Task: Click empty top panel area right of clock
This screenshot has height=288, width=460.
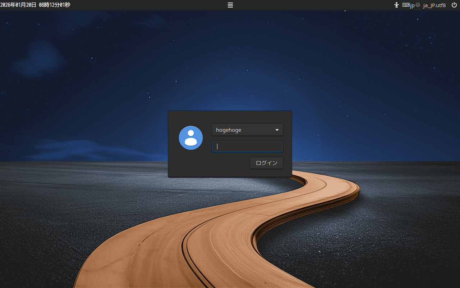Action: point(144,5)
